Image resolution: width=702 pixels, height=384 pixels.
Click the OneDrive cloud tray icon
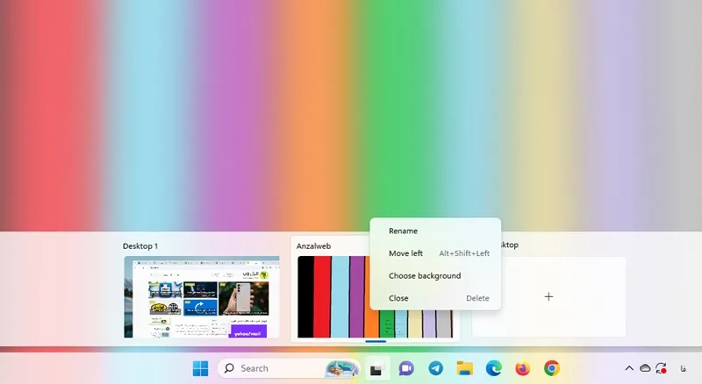pyautogui.click(x=645, y=368)
